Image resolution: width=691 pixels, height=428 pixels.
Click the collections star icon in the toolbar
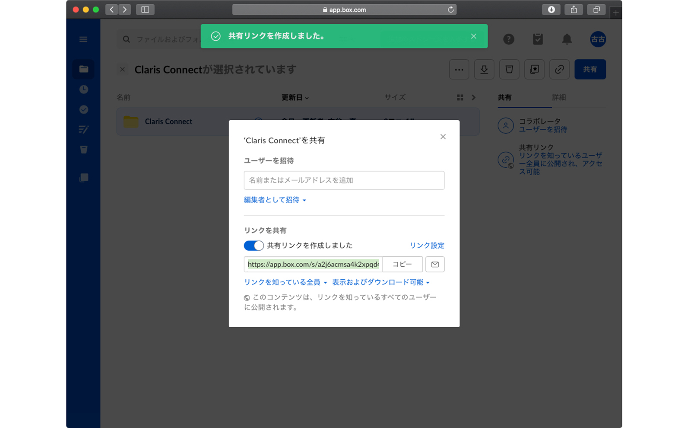pos(534,69)
